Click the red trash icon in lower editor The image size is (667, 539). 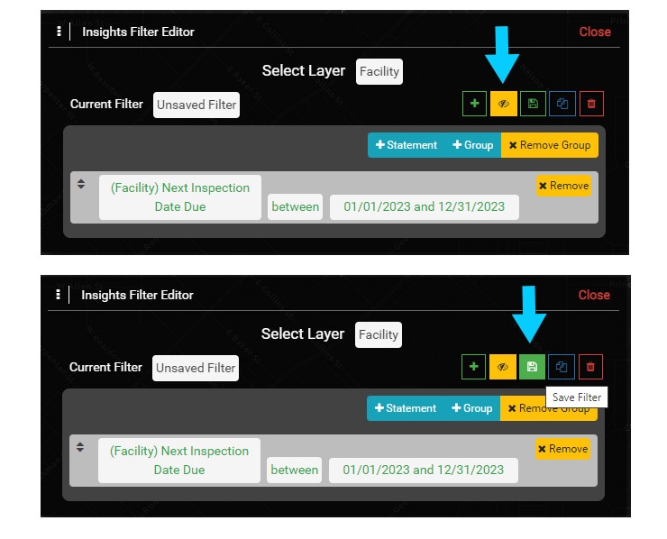590,367
